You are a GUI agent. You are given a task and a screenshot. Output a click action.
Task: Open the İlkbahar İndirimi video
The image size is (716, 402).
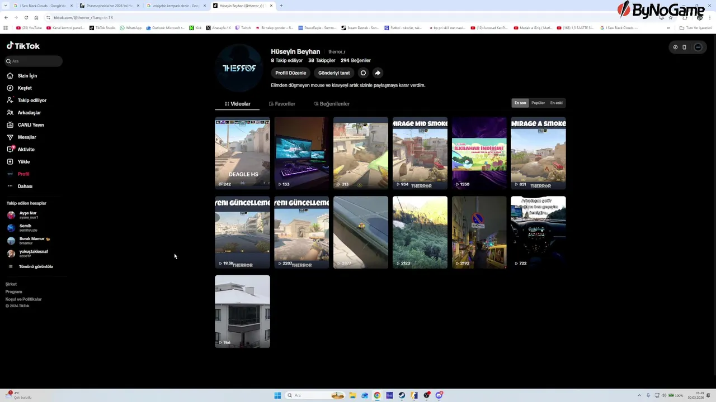479,153
